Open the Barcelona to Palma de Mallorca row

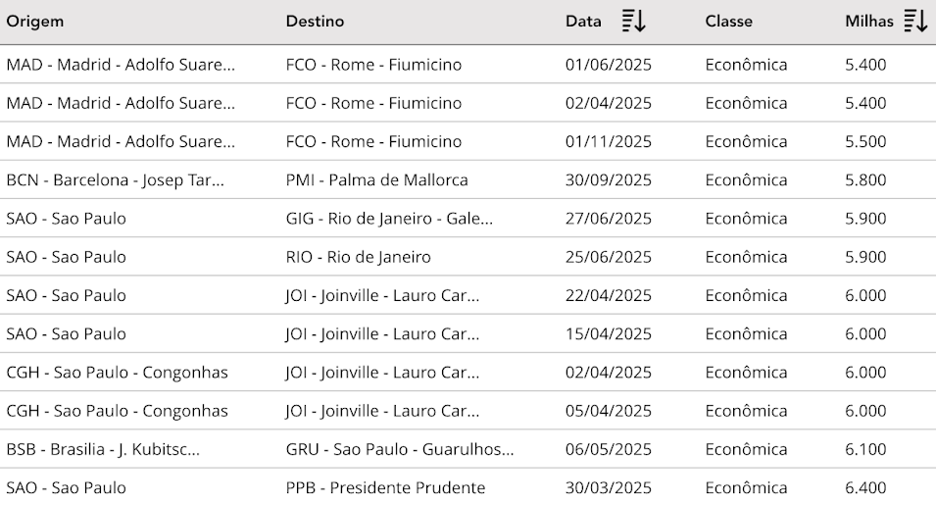coord(468,179)
